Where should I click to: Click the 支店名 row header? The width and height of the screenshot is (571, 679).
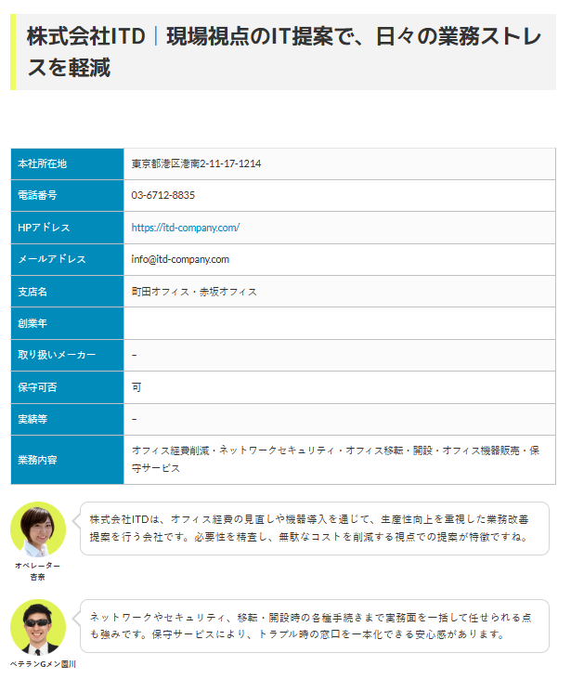click(32, 292)
